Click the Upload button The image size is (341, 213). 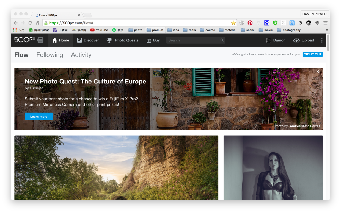click(x=304, y=40)
